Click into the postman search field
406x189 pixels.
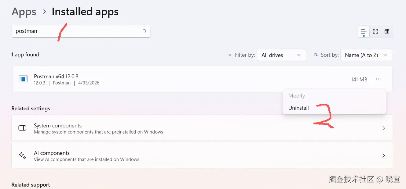pyautogui.click(x=76, y=31)
